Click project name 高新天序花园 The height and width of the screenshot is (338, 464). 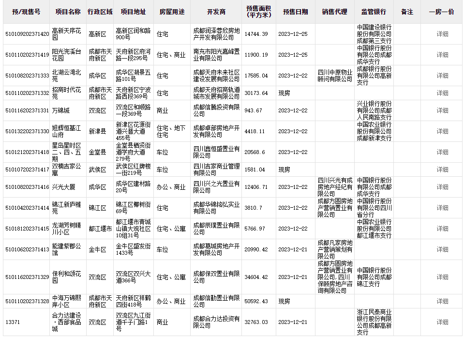(66, 34)
